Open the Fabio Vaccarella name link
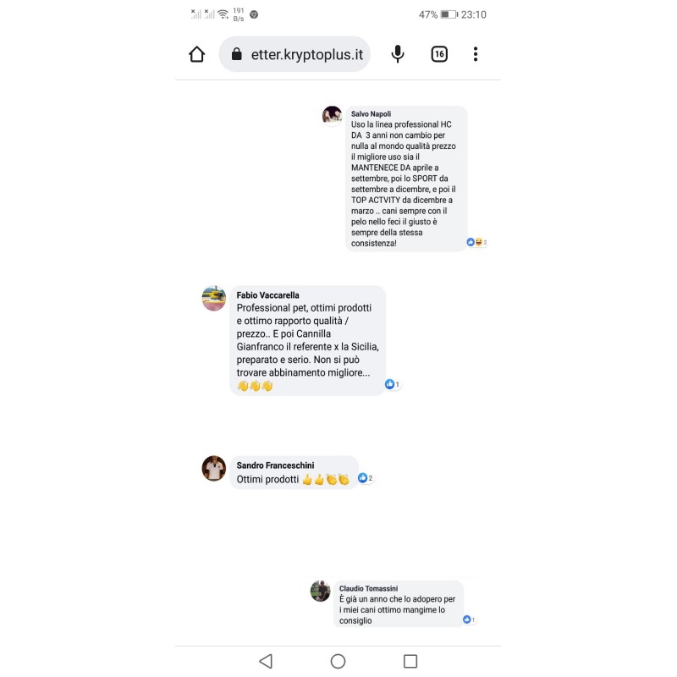 pos(267,295)
